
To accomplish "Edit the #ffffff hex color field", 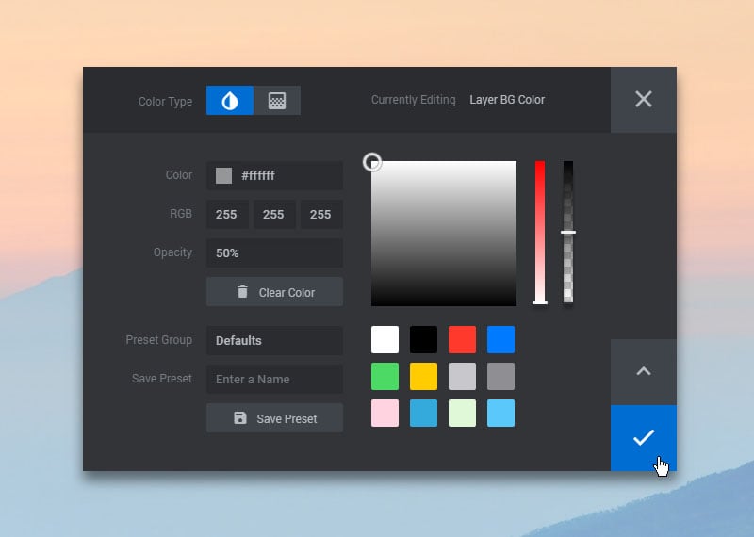I will (x=274, y=175).
